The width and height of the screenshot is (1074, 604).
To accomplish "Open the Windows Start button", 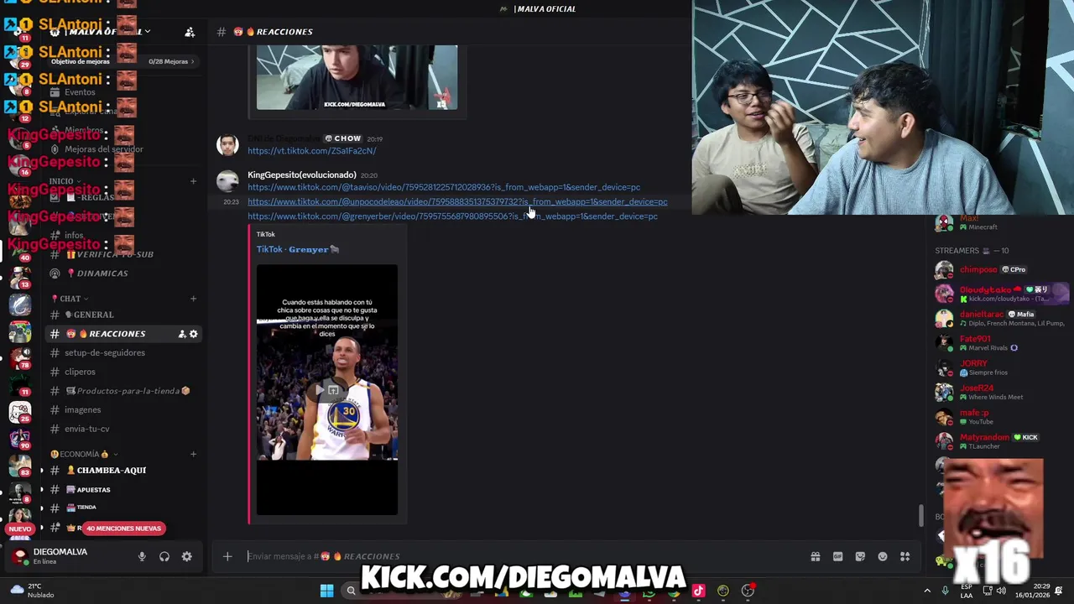I will click(326, 591).
